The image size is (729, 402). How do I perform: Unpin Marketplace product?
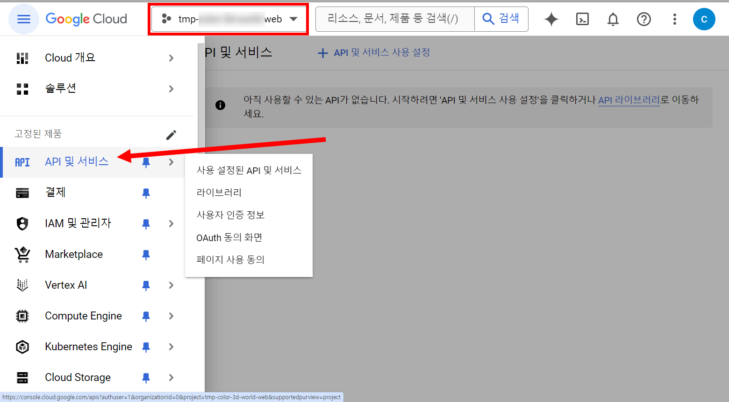click(146, 255)
